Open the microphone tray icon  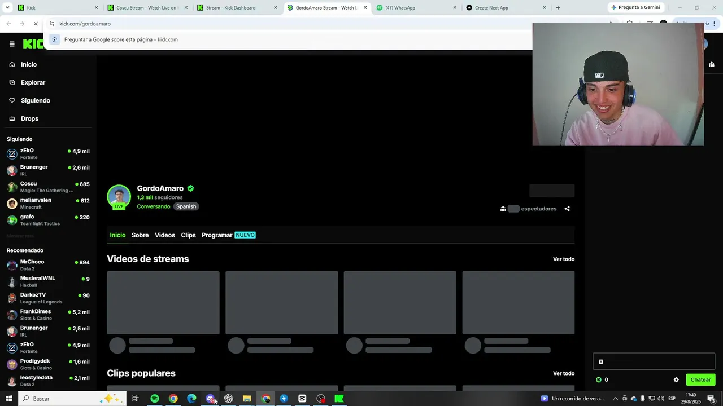coord(643,399)
